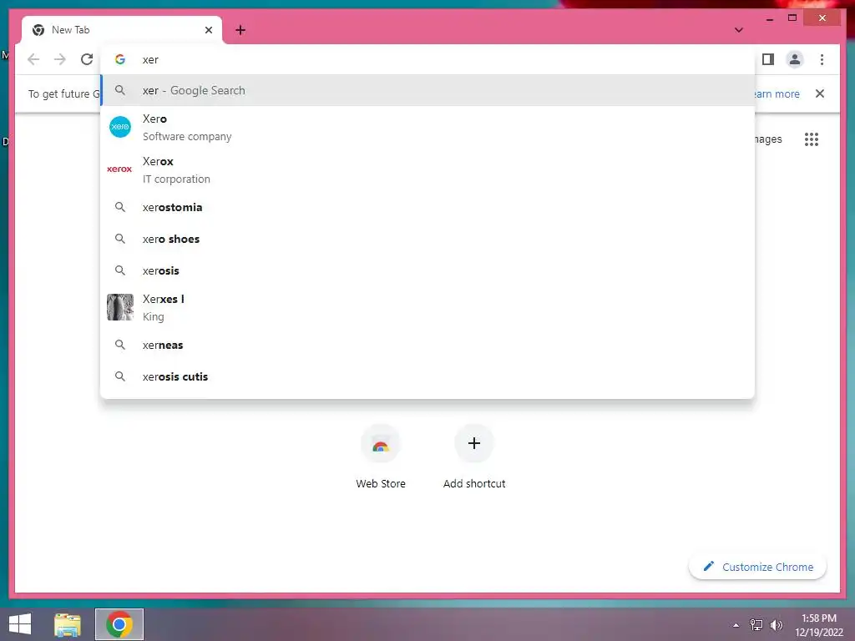Select the xerosis cutis suggestion

427,376
